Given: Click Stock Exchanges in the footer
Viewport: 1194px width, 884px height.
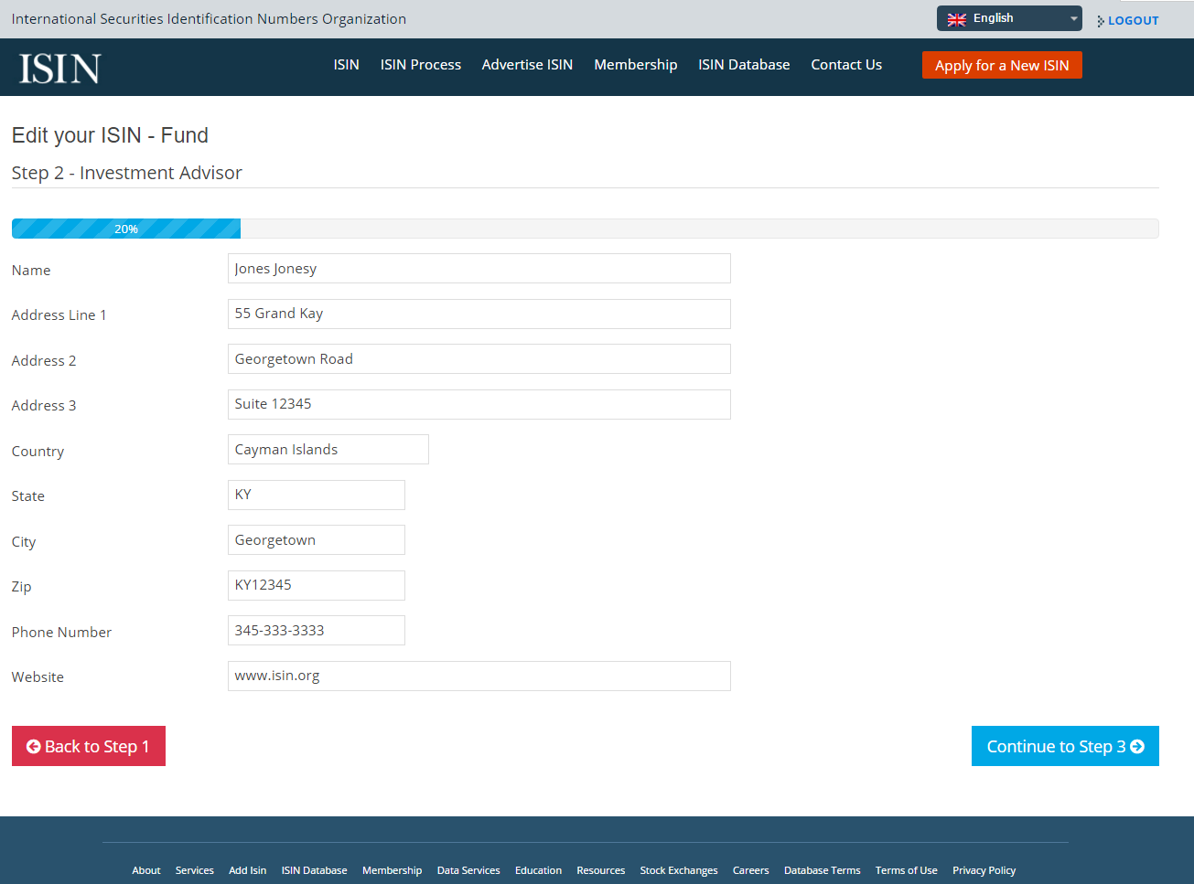Looking at the screenshot, I should point(679,870).
